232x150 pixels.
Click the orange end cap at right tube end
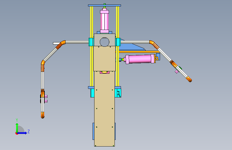tap(189, 79)
